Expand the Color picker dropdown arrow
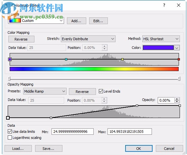187x155 pixels. pyautogui.click(x=177, y=48)
